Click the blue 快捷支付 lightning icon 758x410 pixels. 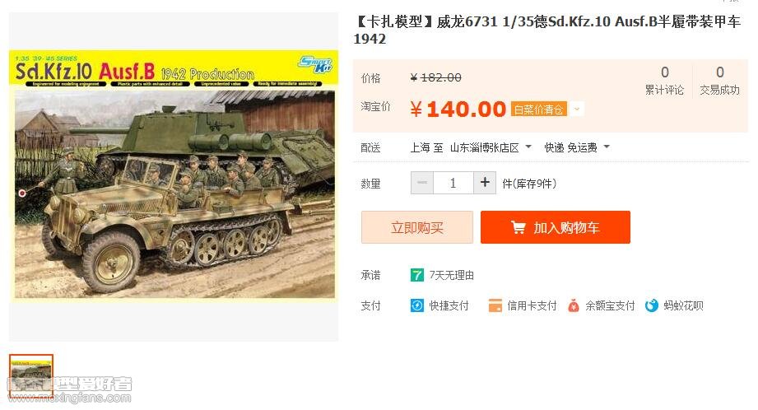click(416, 305)
